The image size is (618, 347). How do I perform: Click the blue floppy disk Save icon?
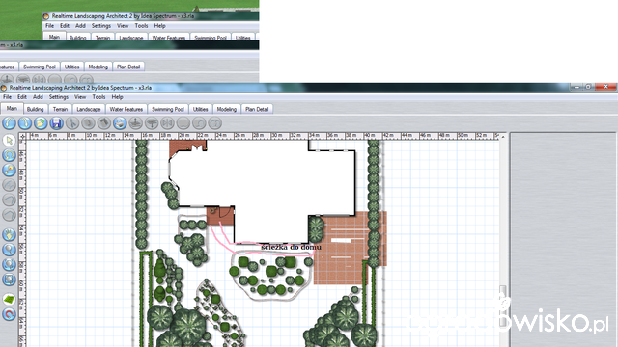tap(56, 123)
